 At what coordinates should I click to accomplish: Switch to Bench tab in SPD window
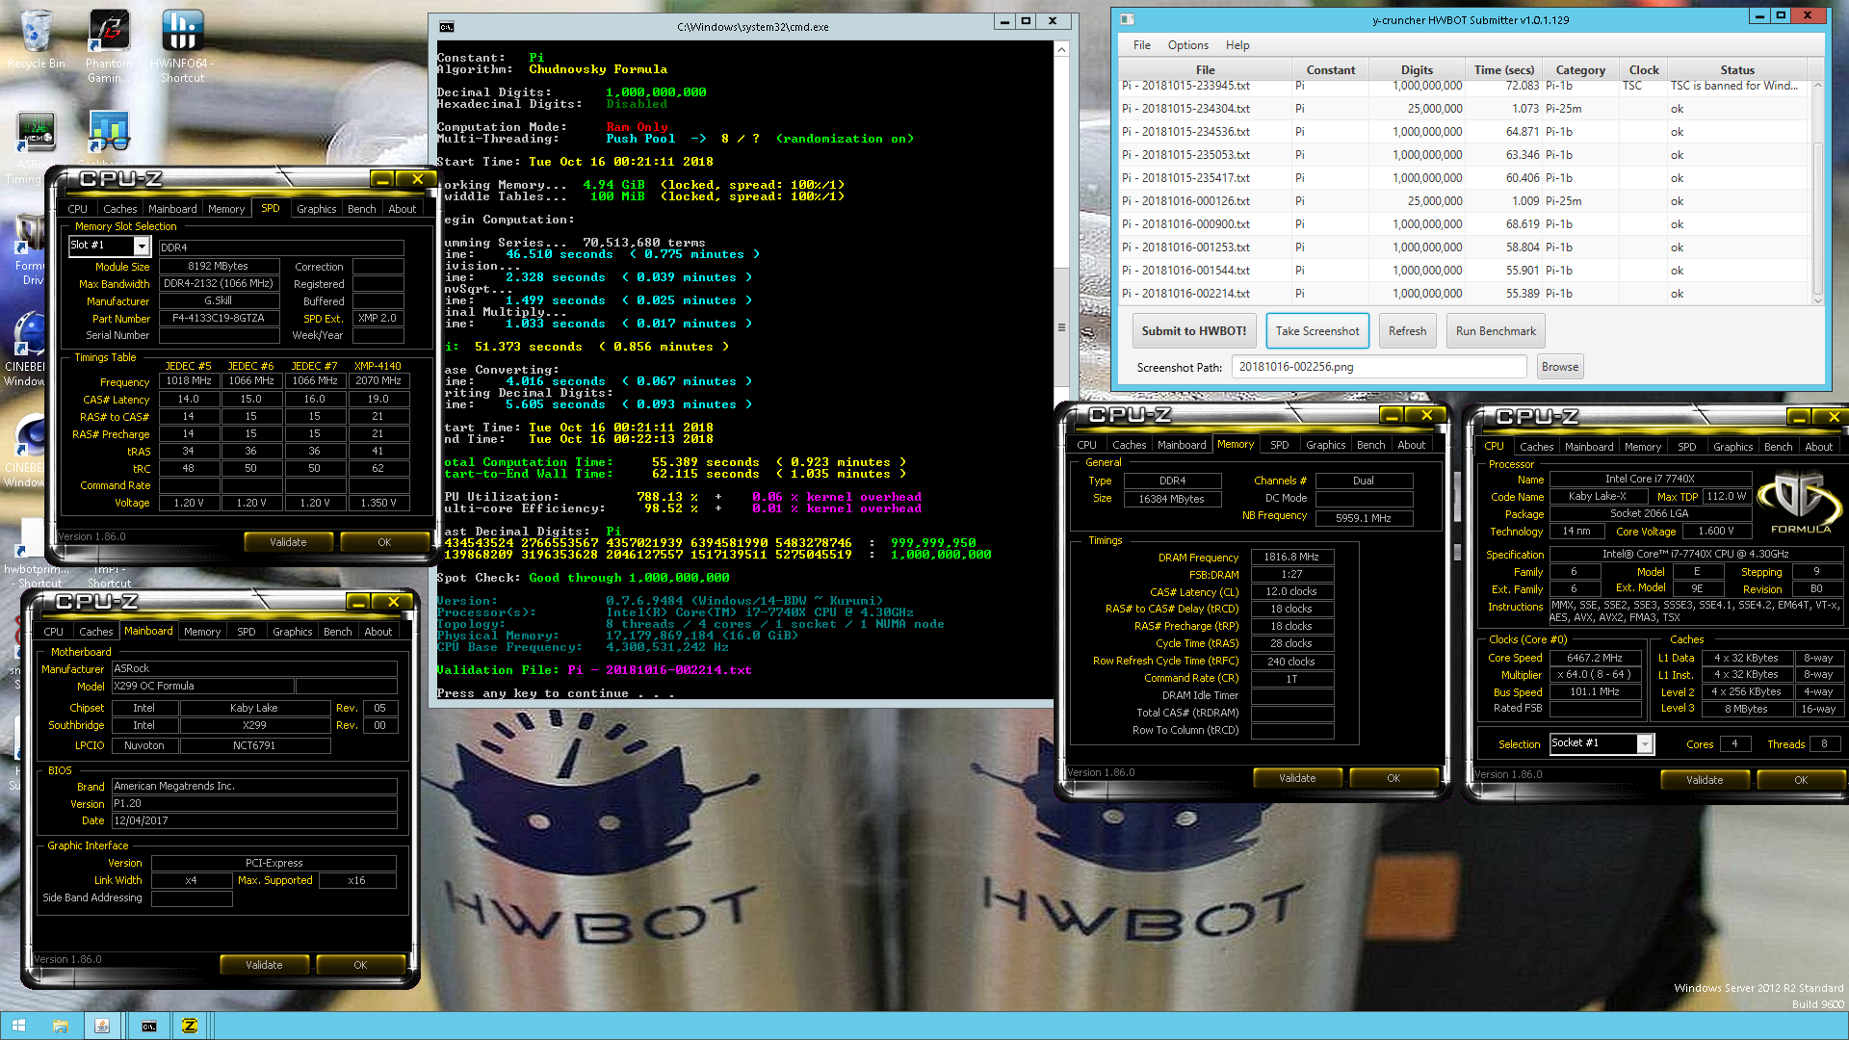click(x=361, y=209)
